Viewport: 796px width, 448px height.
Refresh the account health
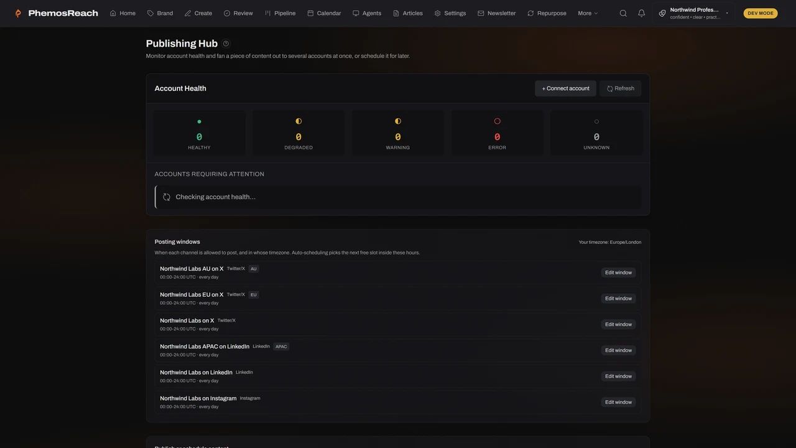pos(621,88)
